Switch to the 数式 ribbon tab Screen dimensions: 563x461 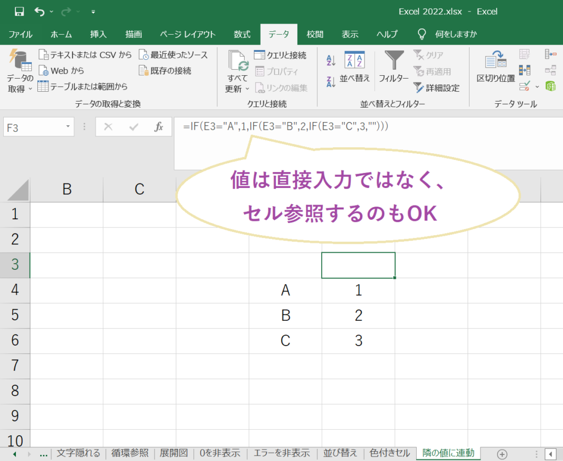[x=242, y=34]
